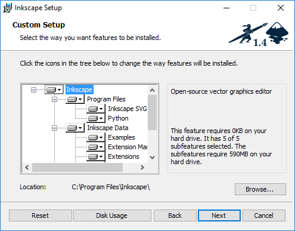Click the tree scroll right arrow
The height and width of the screenshot is (231, 295).
[142, 168]
